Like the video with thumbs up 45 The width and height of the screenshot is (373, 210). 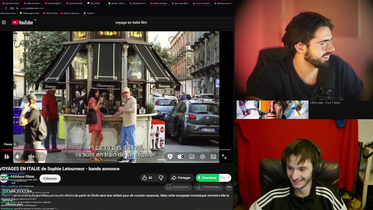[147, 178]
